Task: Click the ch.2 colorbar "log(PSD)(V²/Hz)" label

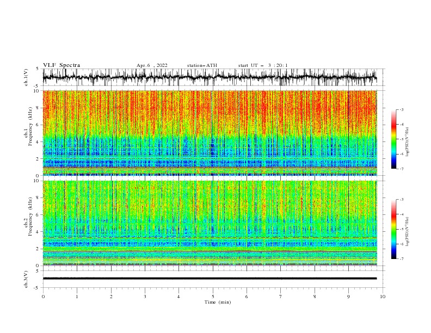Action: pyautogui.click(x=408, y=231)
